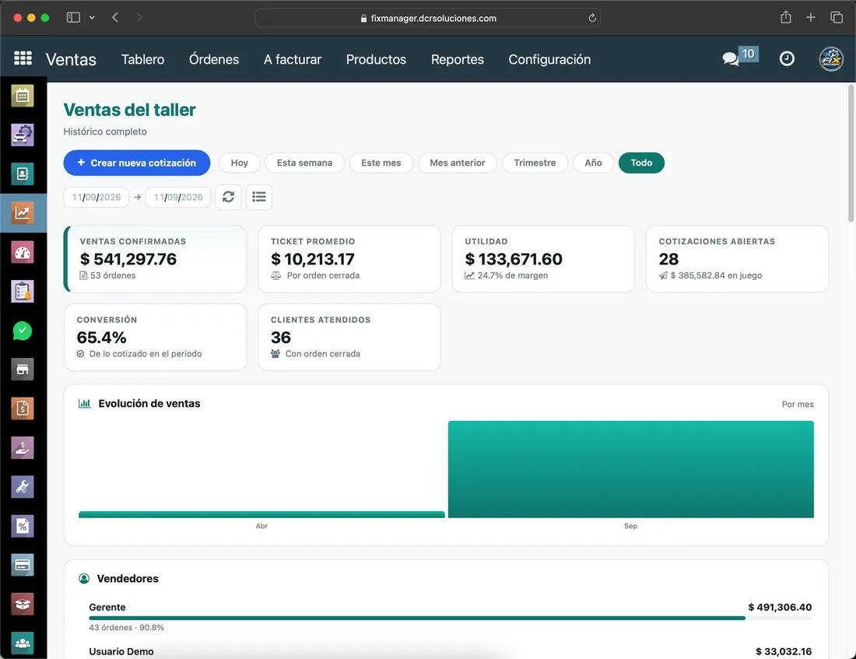The height and width of the screenshot is (659, 856).
Task: Show Safari tab overview icon
Action: [x=837, y=17]
